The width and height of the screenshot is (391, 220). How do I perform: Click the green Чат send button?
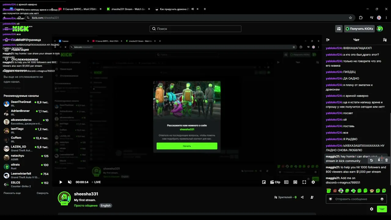point(382,209)
